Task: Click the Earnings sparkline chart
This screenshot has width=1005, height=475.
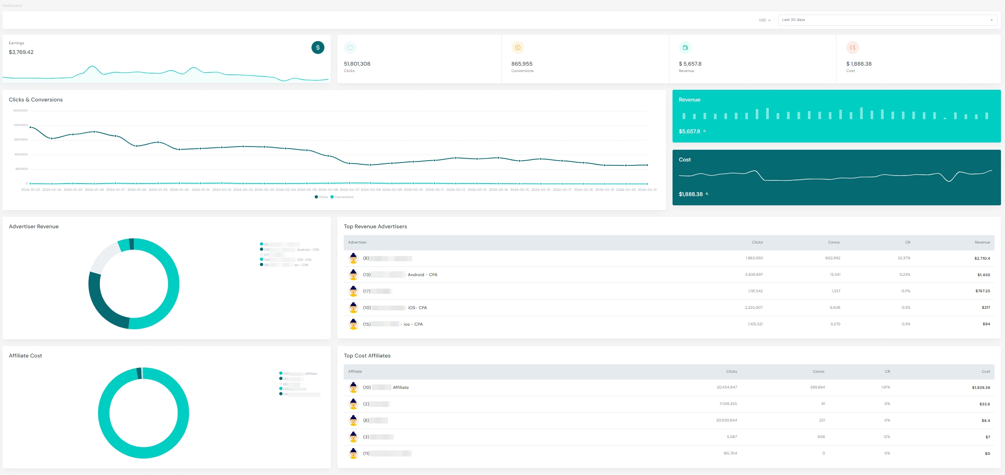Action: [166, 73]
